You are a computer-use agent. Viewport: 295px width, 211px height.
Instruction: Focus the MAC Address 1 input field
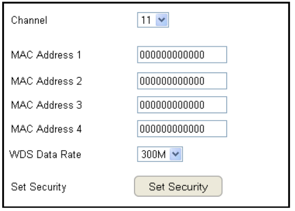[182, 55]
